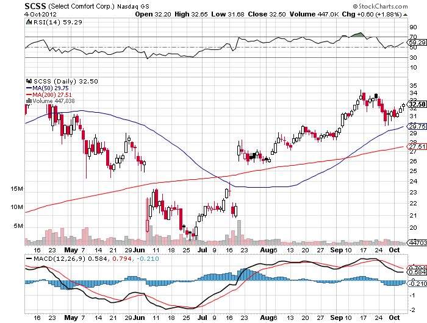Click the MA(50) 29.75 legend label
The height and width of the screenshot is (323, 427).
[x=51, y=88]
